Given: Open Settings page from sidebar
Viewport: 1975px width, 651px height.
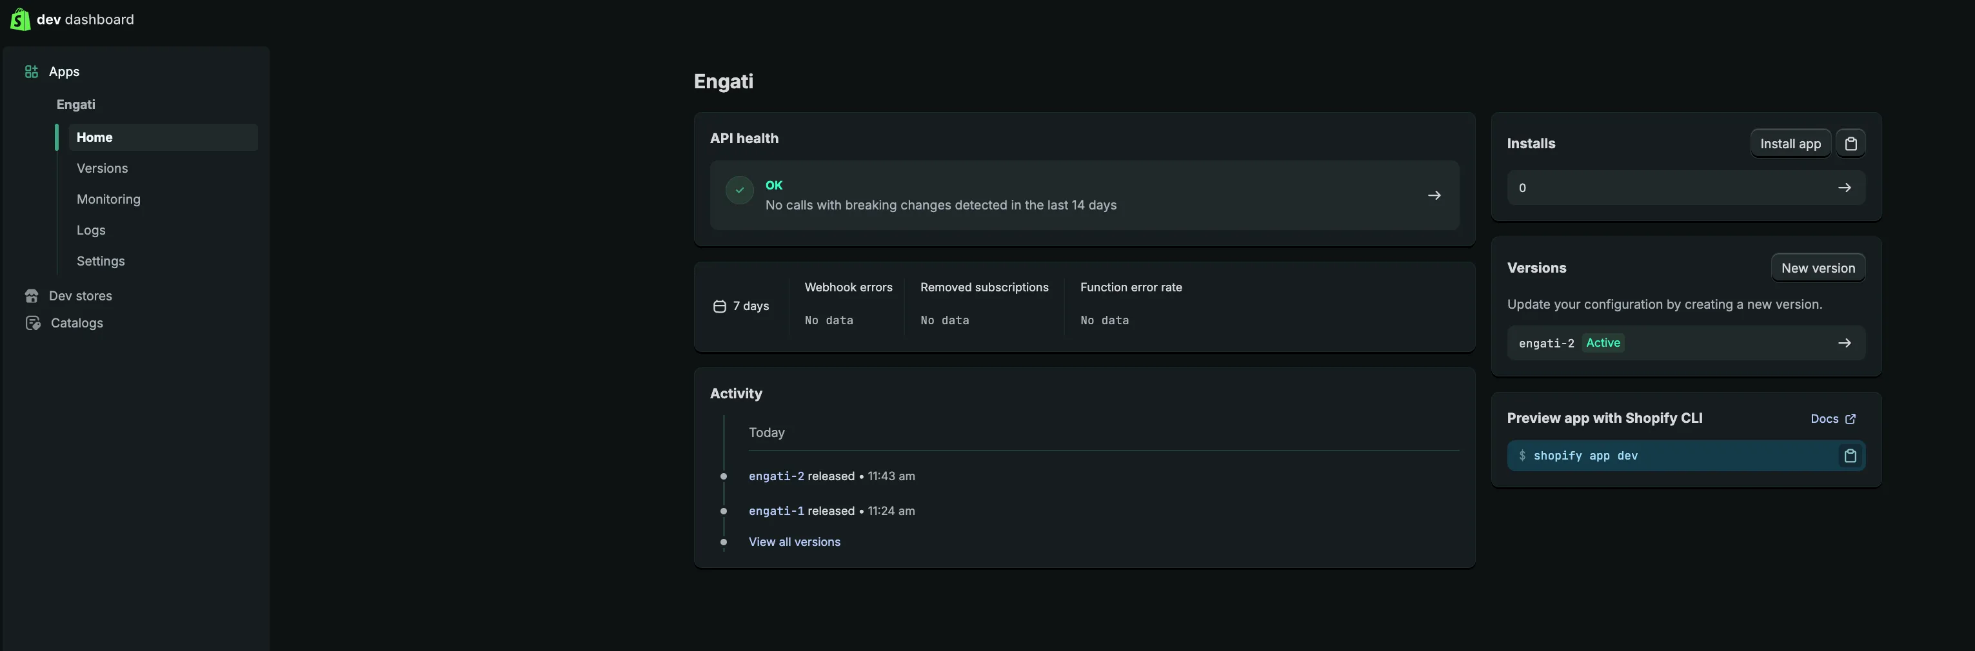Looking at the screenshot, I should pyautogui.click(x=101, y=261).
